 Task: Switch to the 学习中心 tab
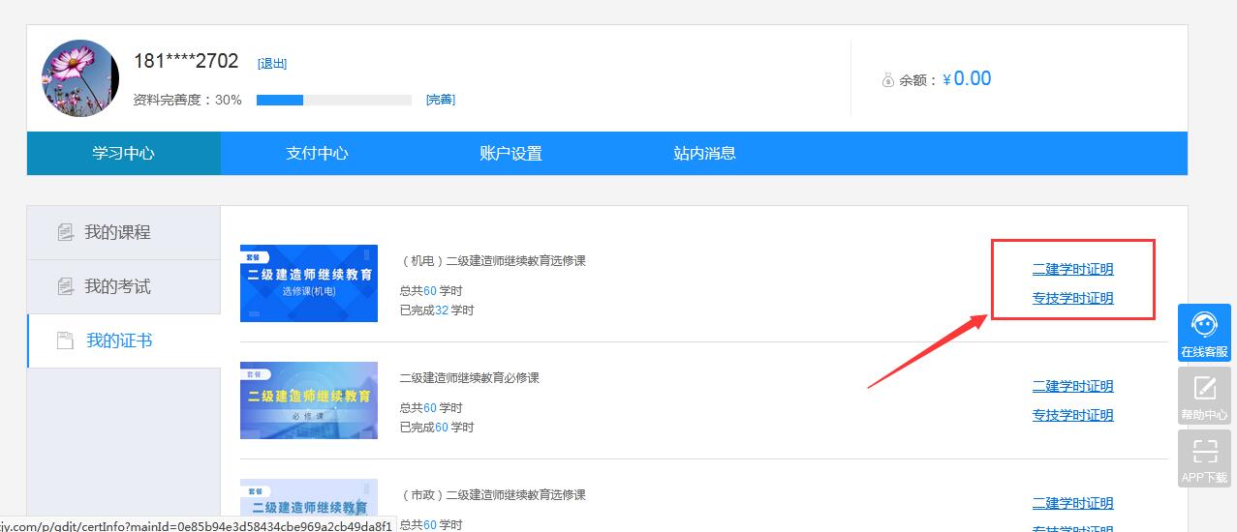(123, 153)
